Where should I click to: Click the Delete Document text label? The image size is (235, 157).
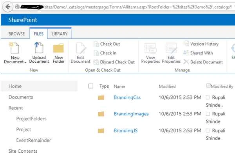coord(206,62)
